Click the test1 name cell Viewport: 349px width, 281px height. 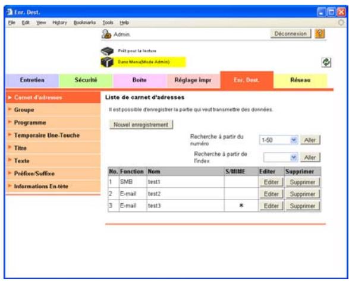tap(185, 182)
